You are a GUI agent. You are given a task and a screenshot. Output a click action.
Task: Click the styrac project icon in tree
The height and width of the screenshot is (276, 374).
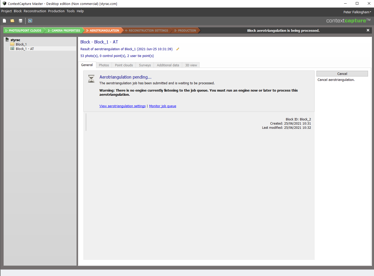click(7, 40)
